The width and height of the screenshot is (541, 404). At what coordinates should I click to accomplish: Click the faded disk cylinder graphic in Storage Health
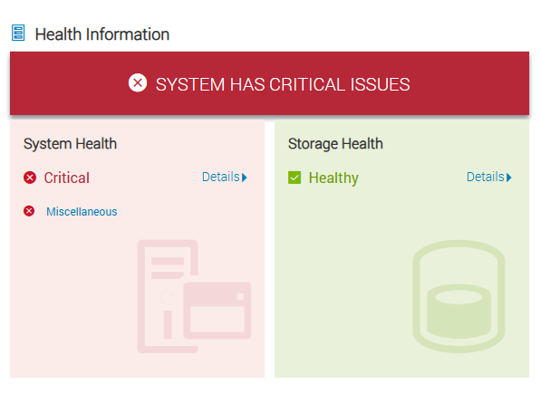pos(459,296)
